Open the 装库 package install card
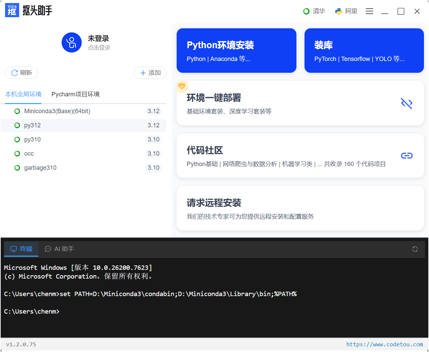The image size is (429, 352). pos(364,51)
